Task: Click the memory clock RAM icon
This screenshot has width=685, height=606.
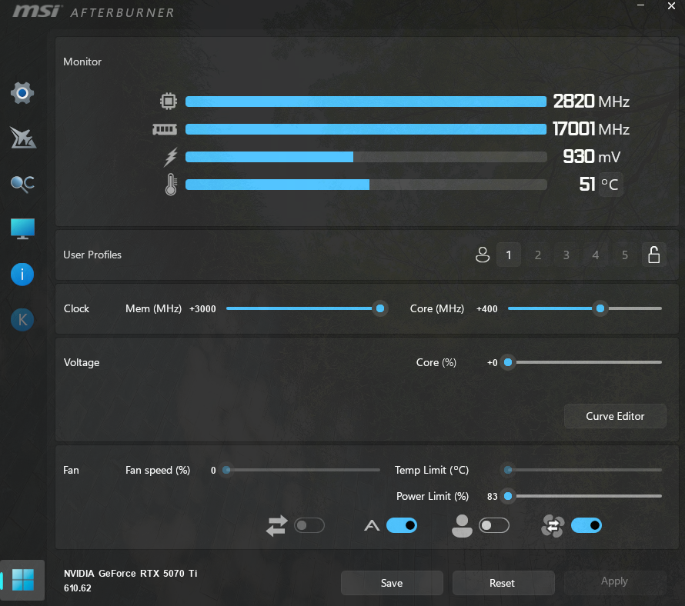Action: pyautogui.click(x=165, y=129)
